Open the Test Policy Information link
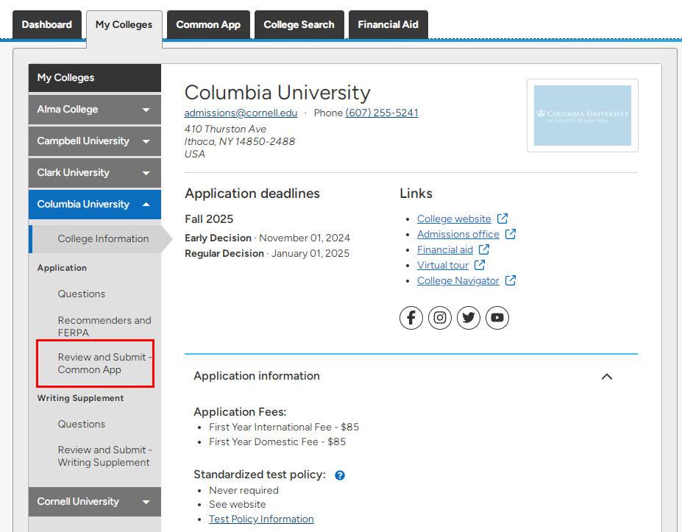682x532 pixels. point(261,519)
